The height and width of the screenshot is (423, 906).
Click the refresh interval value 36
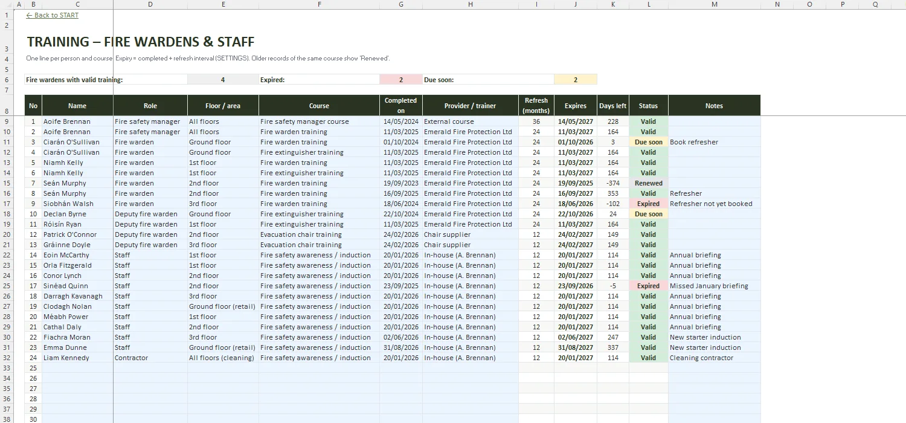point(536,121)
